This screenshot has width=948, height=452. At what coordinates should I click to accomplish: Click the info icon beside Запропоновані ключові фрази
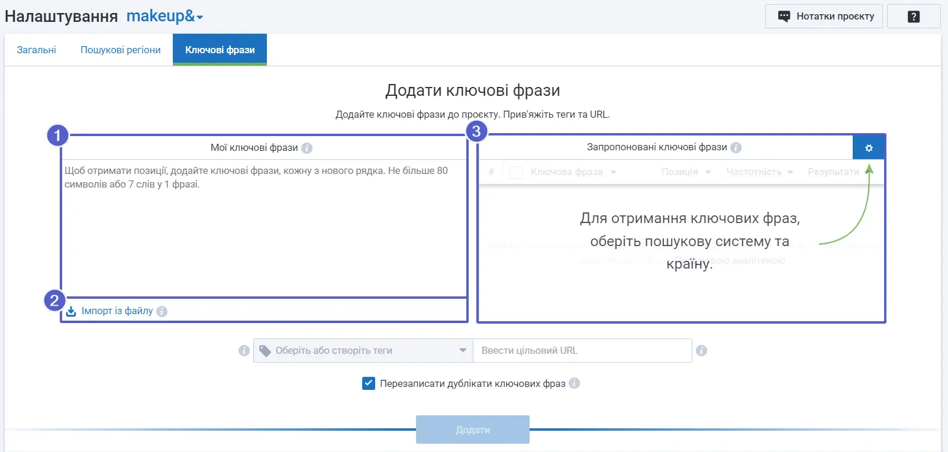click(x=736, y=147)
